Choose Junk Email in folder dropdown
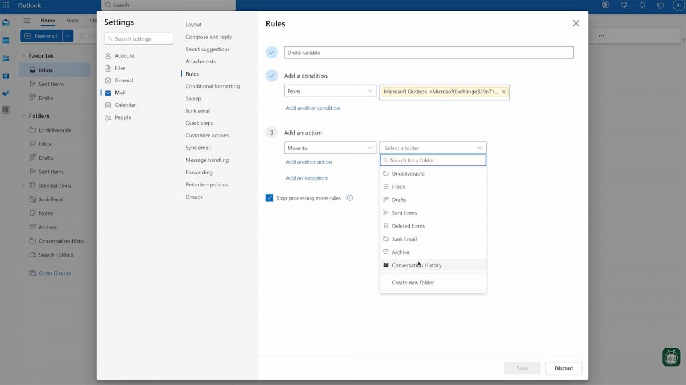This screenshot has height=385, width=686. 433,239
